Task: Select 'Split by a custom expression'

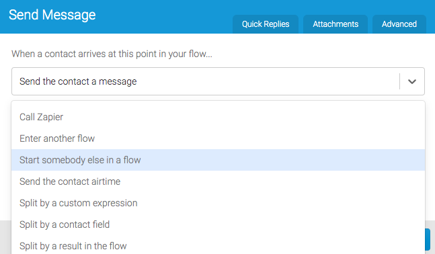Action: click(x=218, y=203)
